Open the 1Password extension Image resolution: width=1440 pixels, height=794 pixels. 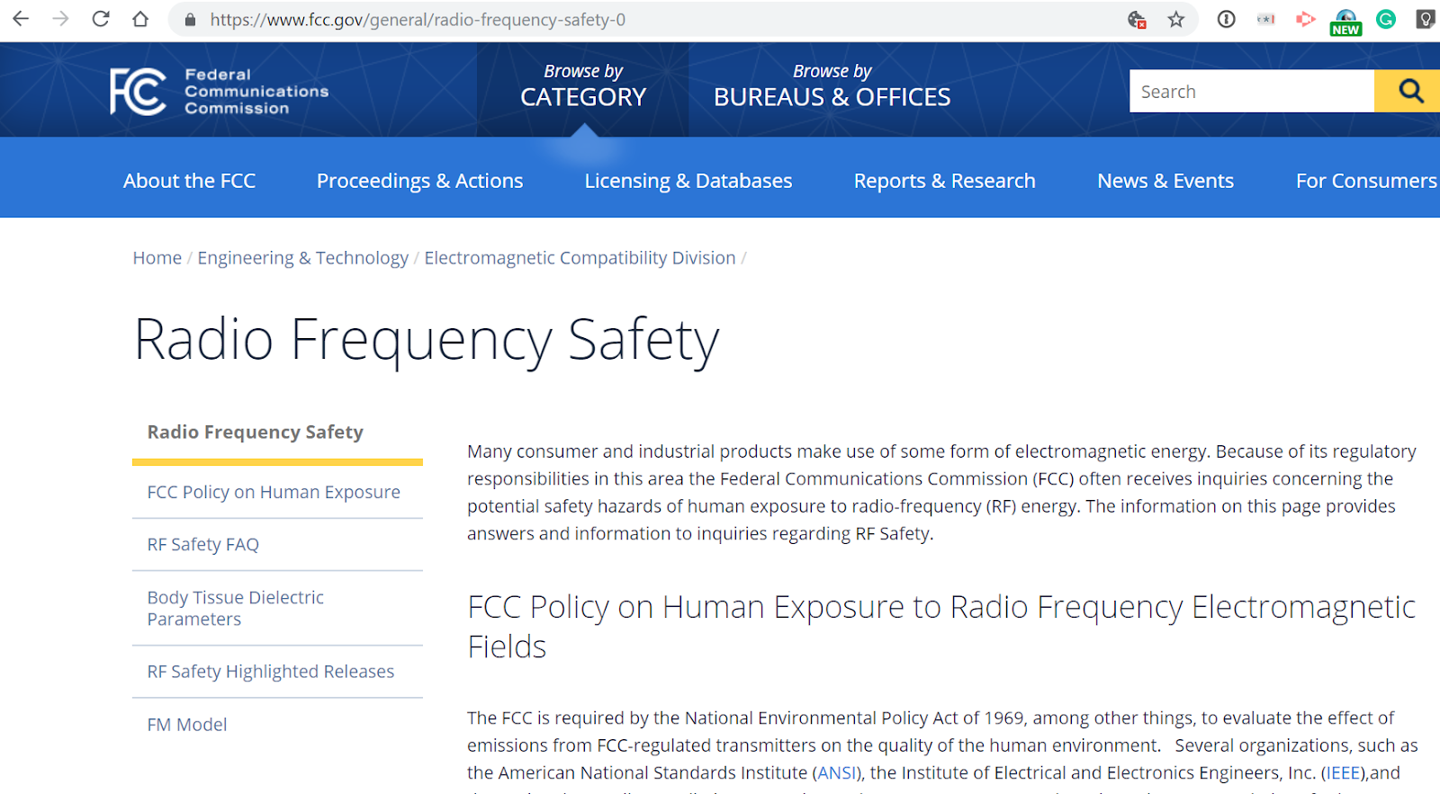tap(1226, 19)
